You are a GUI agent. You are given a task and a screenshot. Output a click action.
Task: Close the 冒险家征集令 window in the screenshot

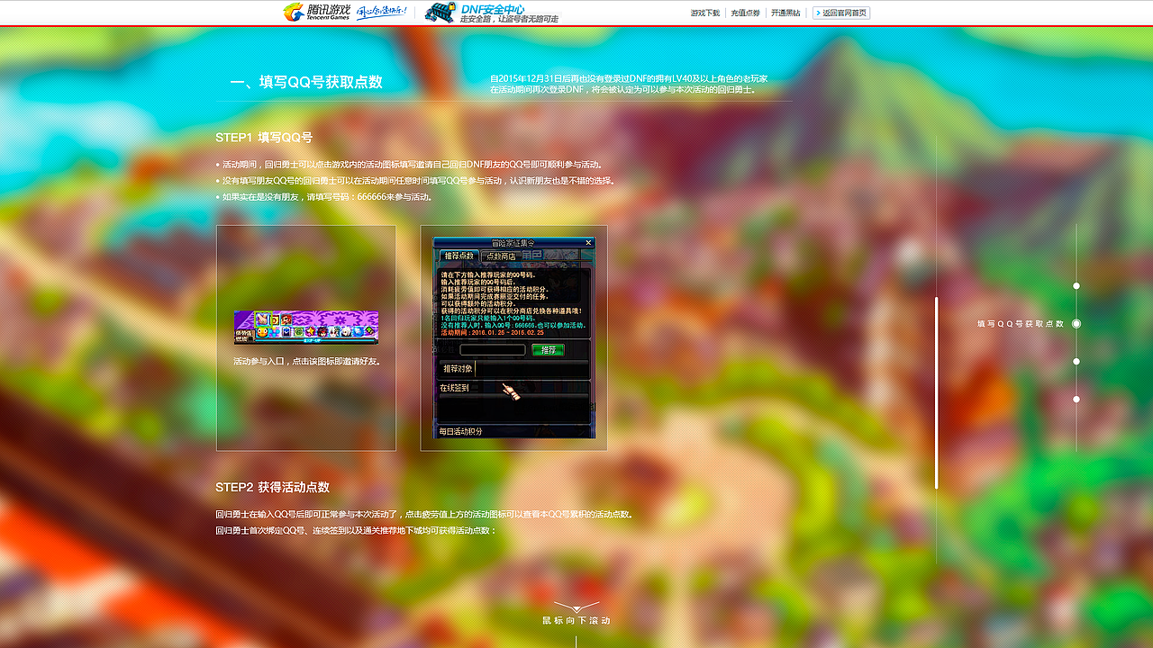point(589,243)
